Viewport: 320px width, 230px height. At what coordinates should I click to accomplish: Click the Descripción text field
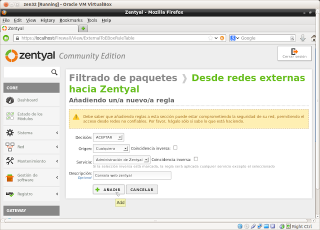point(132,175)
